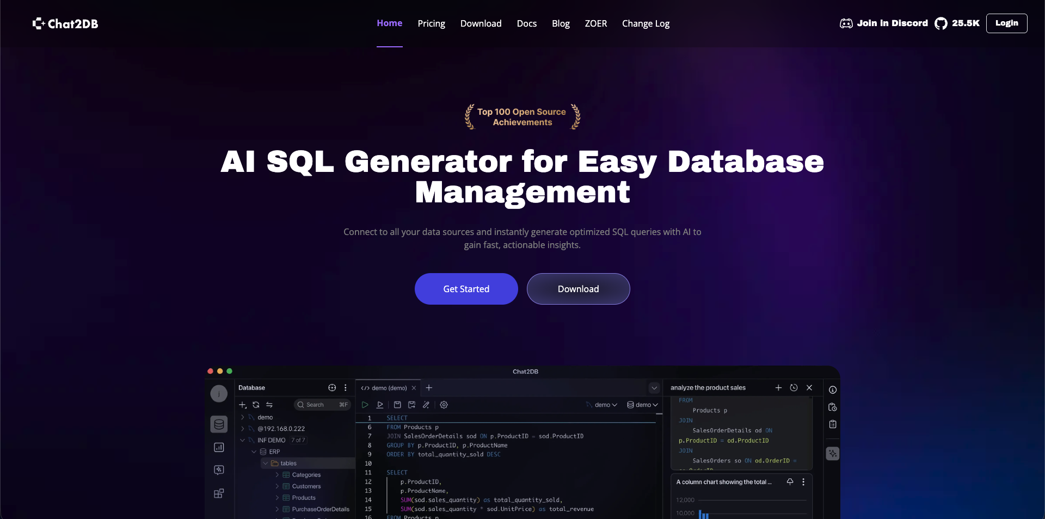
Task: Click the info icon in right sidebar
Action: click(833, 390)
